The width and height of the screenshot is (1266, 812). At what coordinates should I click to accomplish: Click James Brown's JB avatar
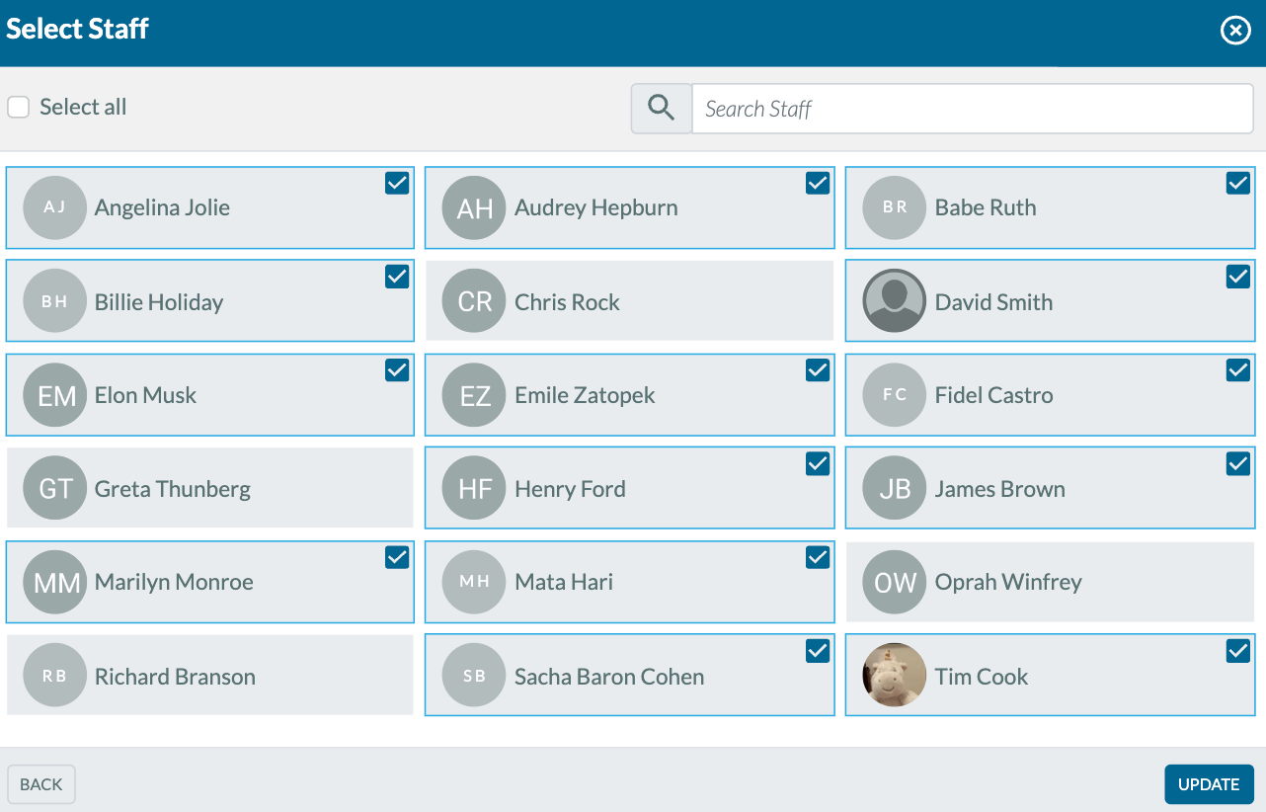pos(895,488)
